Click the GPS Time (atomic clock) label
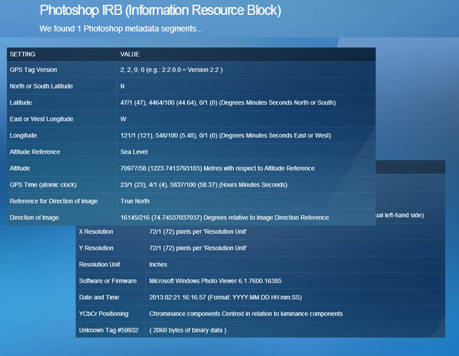Image resolution: width=459 pixels, height=356 pixels. click(x=43, y=185)
